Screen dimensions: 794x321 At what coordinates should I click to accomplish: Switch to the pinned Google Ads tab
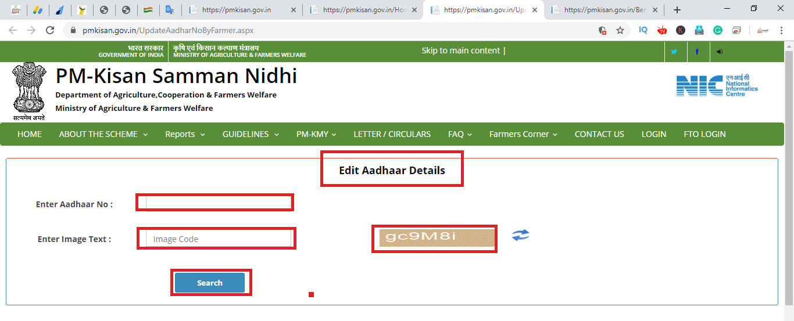point(38,10)
